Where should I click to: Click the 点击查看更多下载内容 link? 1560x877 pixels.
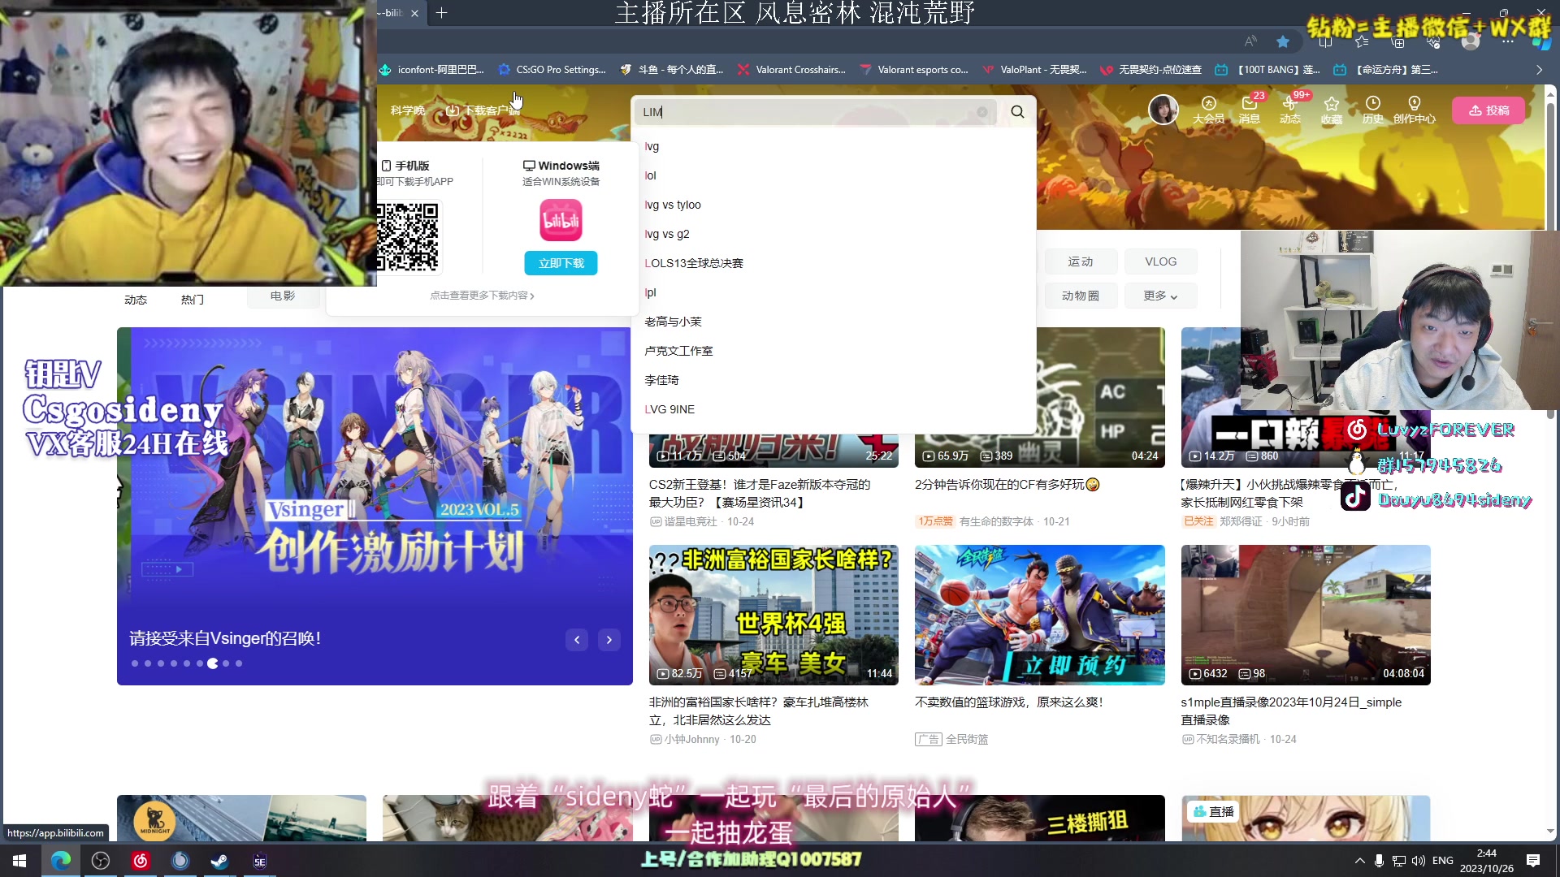pos(482,296)
